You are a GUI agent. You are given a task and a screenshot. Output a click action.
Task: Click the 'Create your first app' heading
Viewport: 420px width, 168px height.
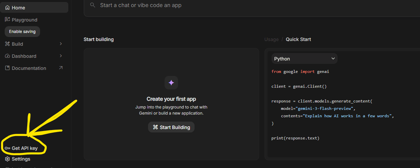(171, 99)
